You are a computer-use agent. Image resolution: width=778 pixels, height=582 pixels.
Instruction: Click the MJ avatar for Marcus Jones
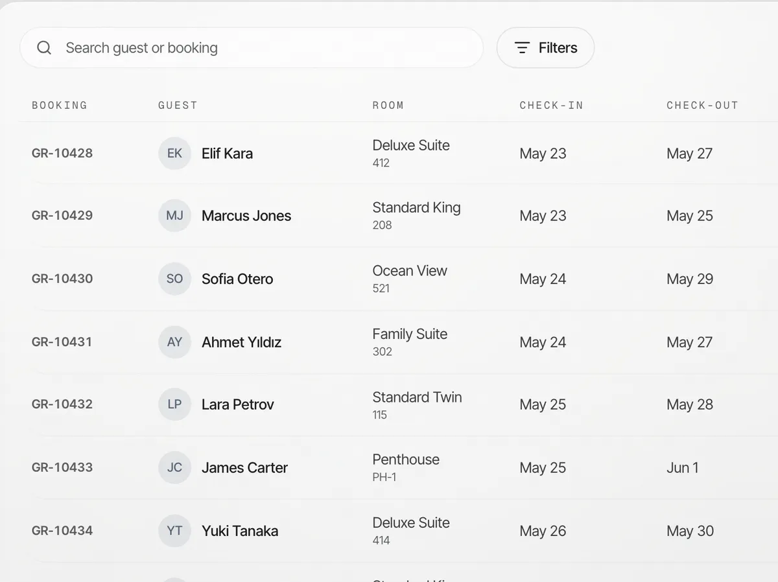[174, 216]
